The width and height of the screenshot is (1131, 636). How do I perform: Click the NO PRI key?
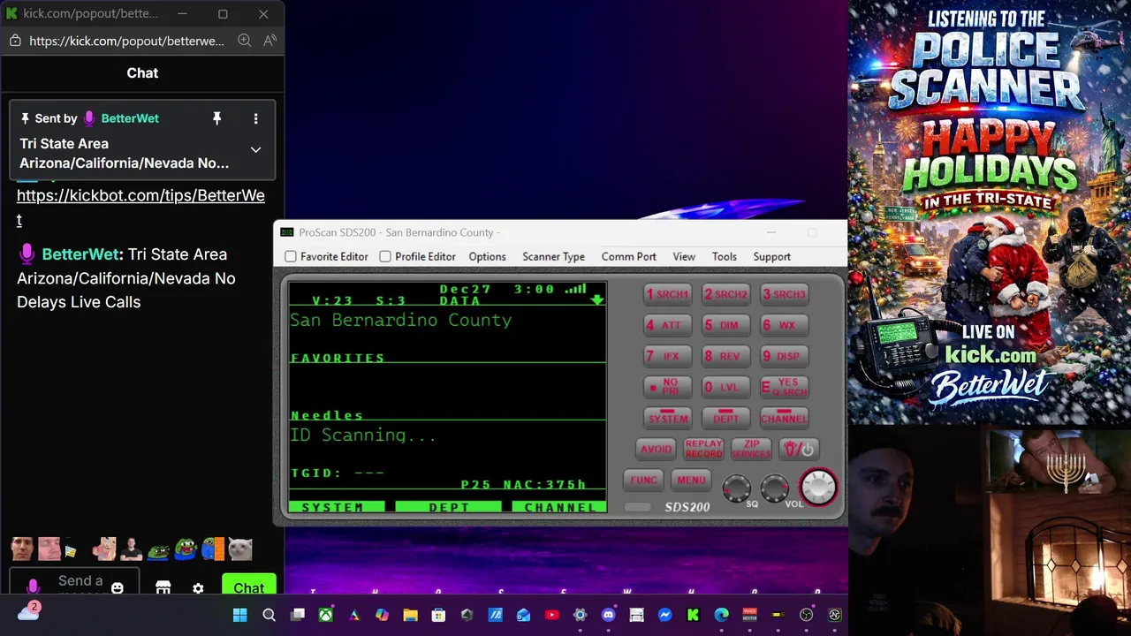(667, 387)
